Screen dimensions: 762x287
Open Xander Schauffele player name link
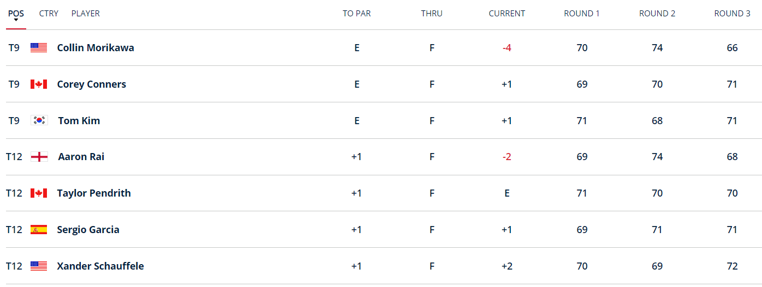coord(100,266)
